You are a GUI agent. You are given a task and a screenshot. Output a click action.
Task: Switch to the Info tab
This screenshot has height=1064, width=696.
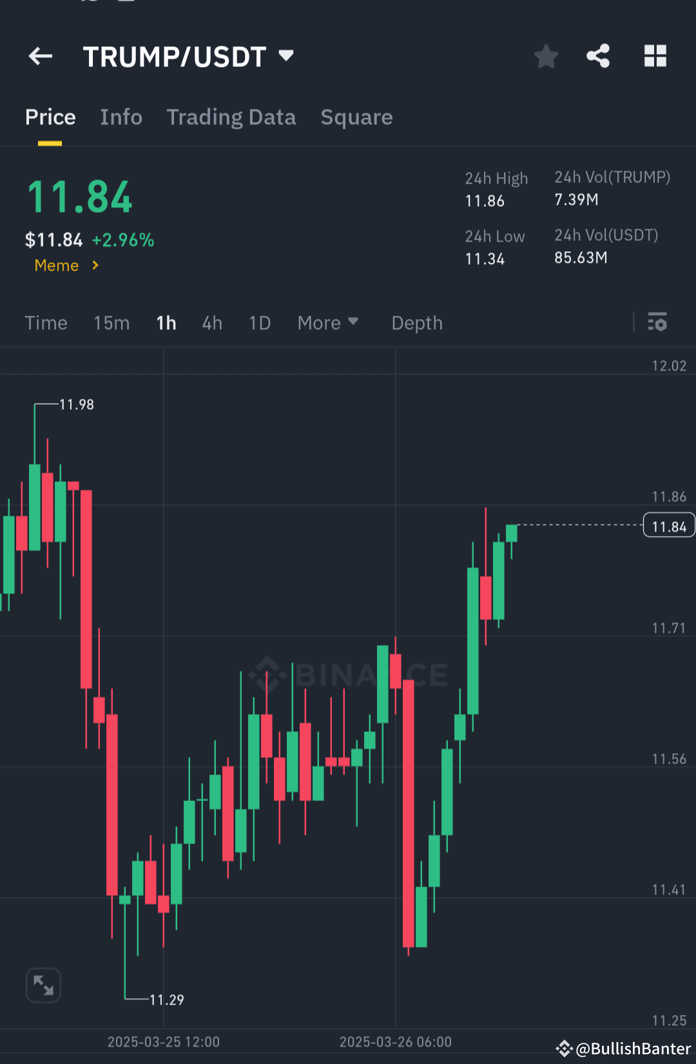pyautogui.click(x=121, y=117)
